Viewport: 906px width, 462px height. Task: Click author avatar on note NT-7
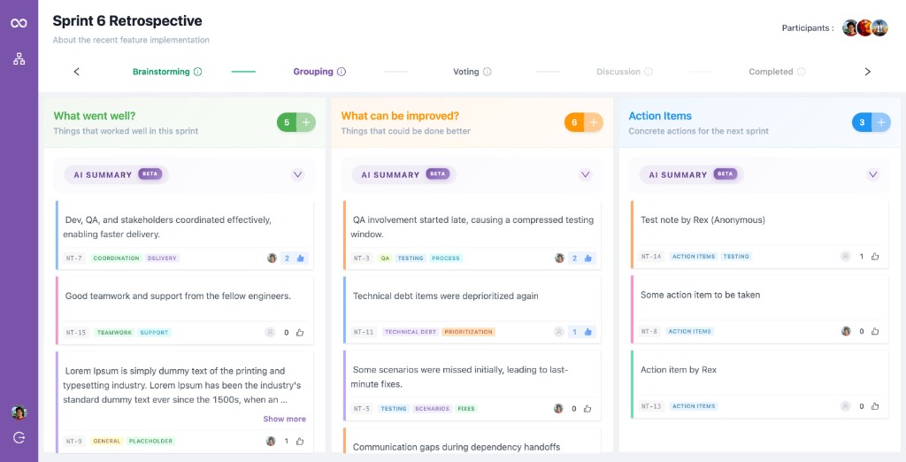click(x=272, y=258)
